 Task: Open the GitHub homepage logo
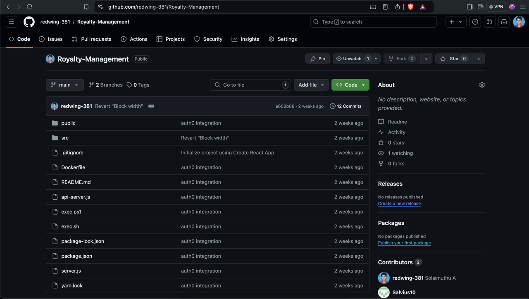(29, 22)
